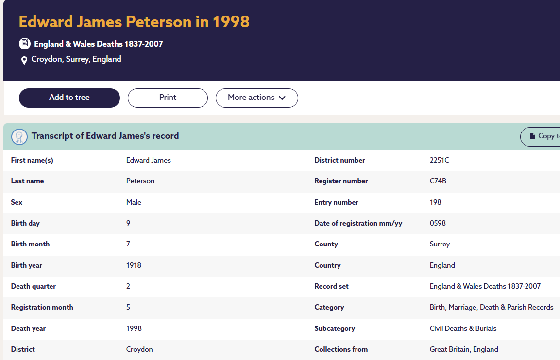The width and height of the screenshot is (560, 360).
Task: Select the Civil Deaths & Burials subcategory value
Action: click(x=463, y=328)
